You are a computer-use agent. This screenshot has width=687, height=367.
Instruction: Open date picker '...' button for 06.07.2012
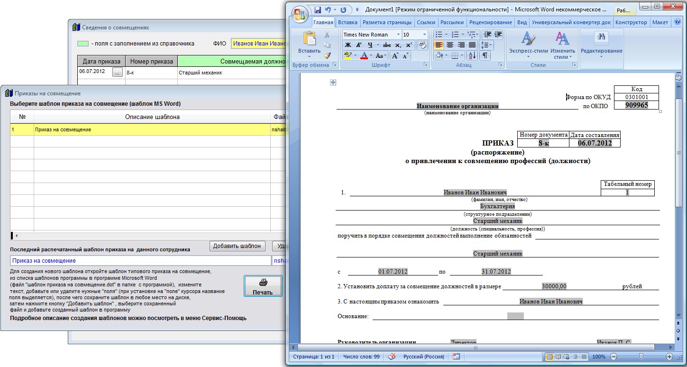point(118,73)
